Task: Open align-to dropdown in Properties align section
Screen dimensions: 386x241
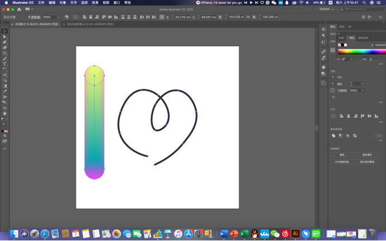Action: (x=334, y=116)
